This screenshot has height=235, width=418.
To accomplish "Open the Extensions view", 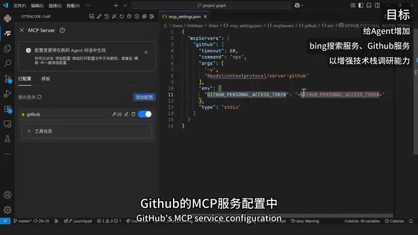I will (x=7, y=109).
